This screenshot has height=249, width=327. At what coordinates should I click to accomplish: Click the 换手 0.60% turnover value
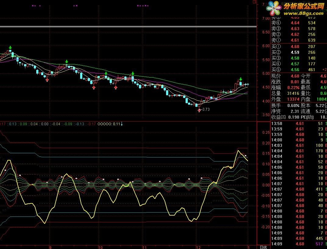293,106
